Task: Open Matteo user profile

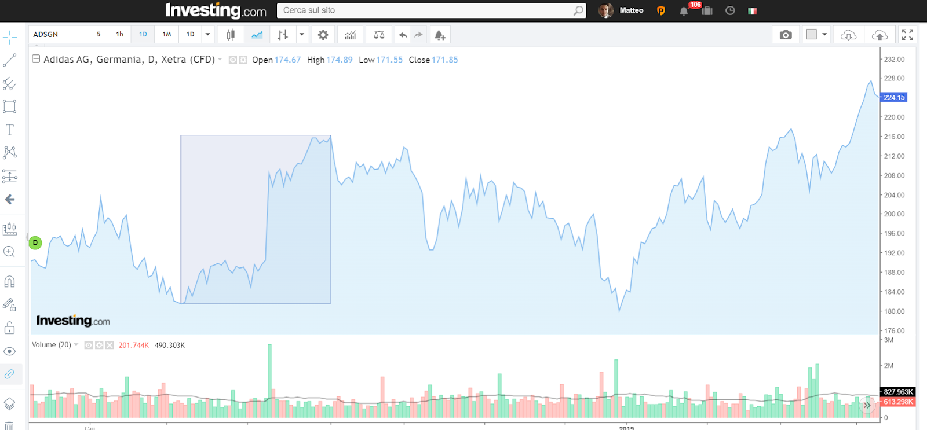Action: pyautogui.click(x=621, y=10)
